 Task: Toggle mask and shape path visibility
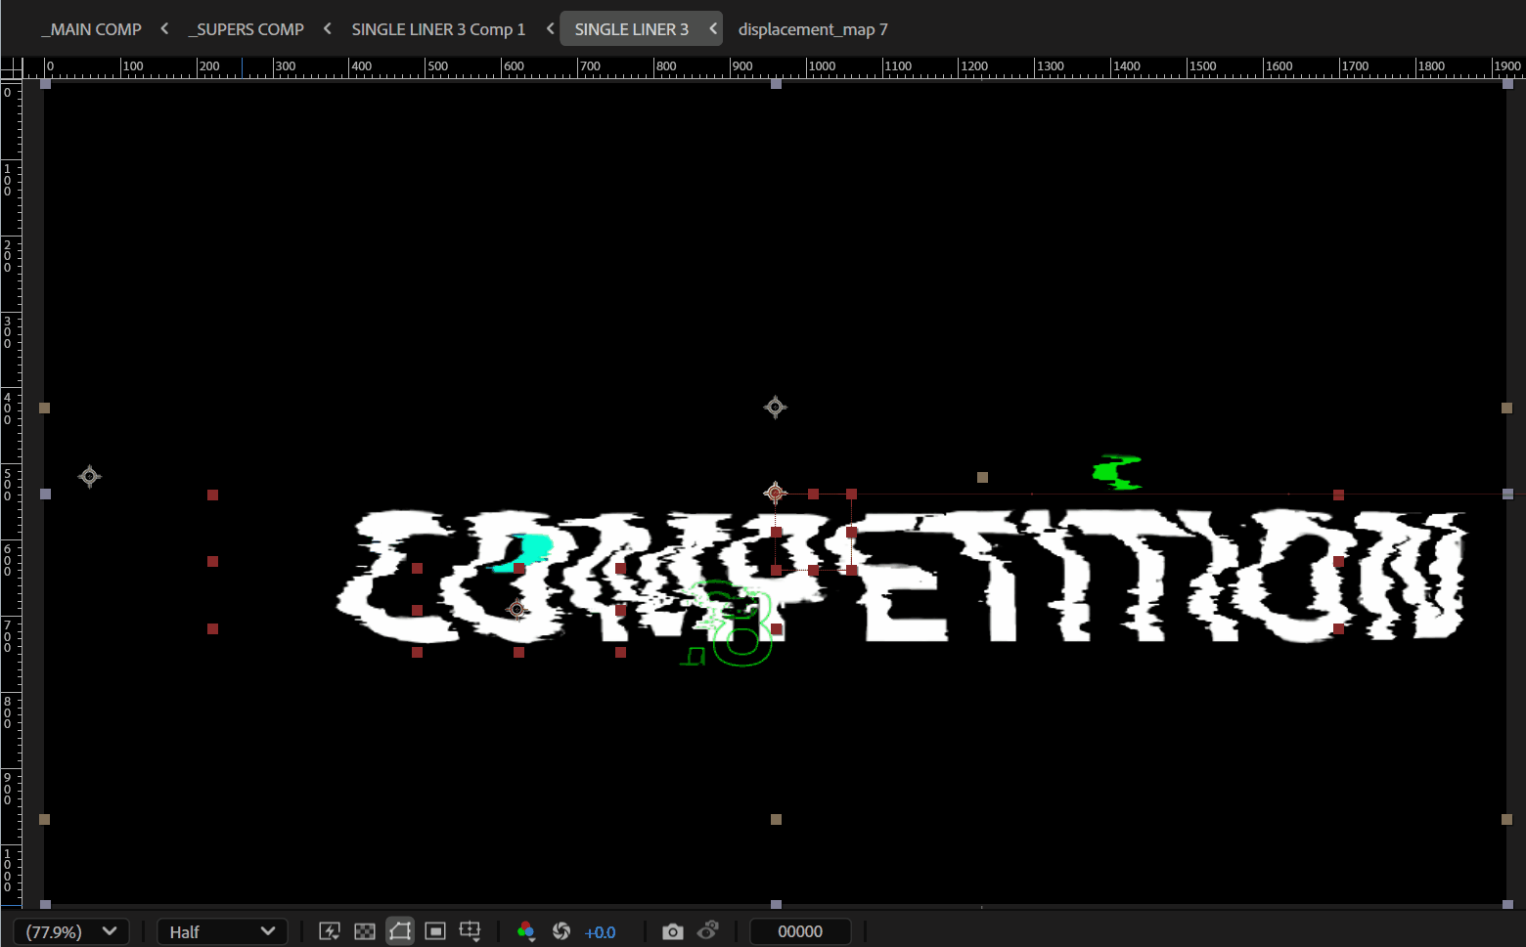[x=400, y=931]
